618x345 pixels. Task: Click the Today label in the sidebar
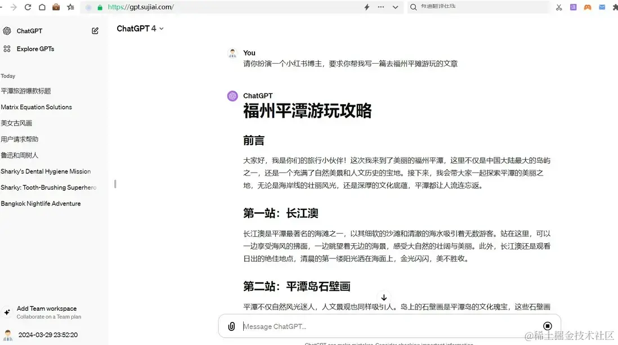tap(8, 76)
